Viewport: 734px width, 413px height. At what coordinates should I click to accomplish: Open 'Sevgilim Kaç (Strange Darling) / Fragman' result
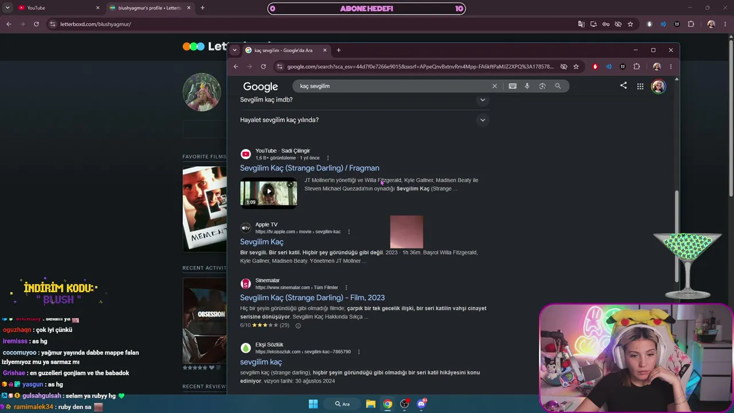tap(310, 168)
